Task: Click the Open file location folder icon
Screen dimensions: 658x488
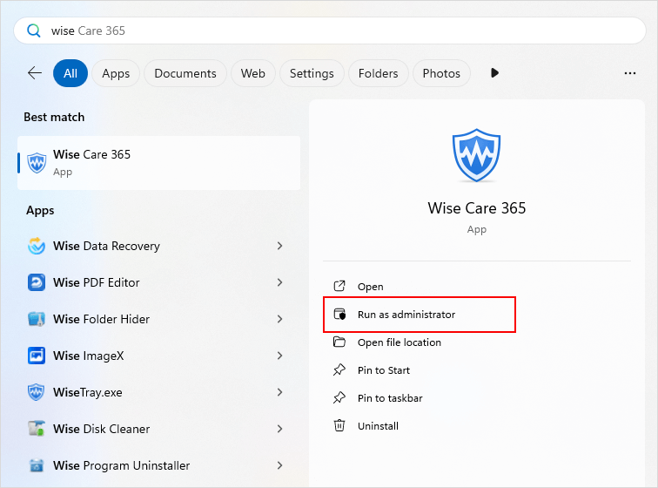Action: click(x=339, y=342)
